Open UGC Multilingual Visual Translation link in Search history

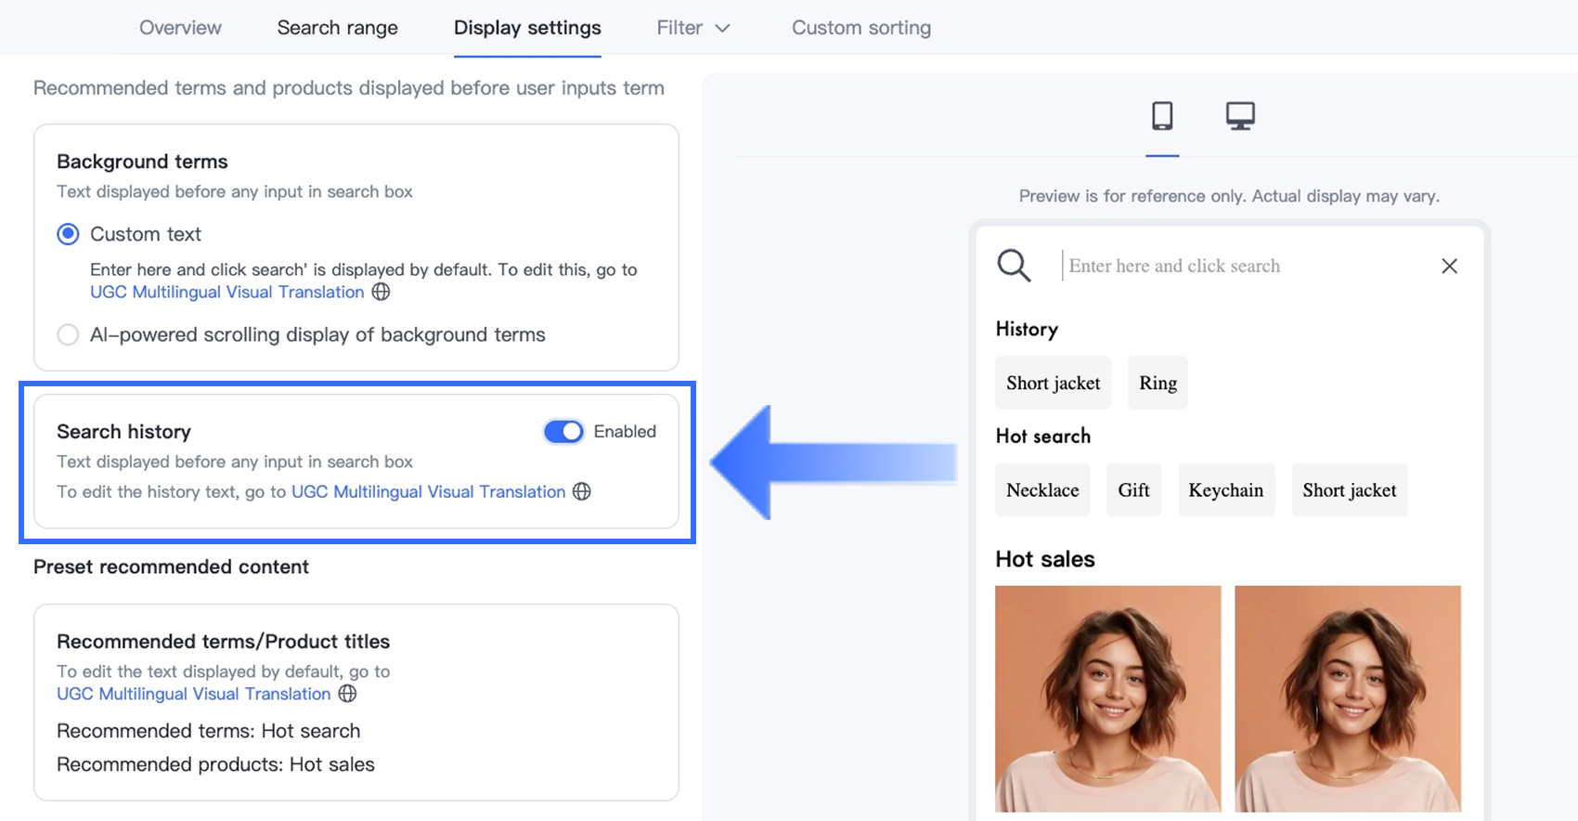tap(428, 491)
